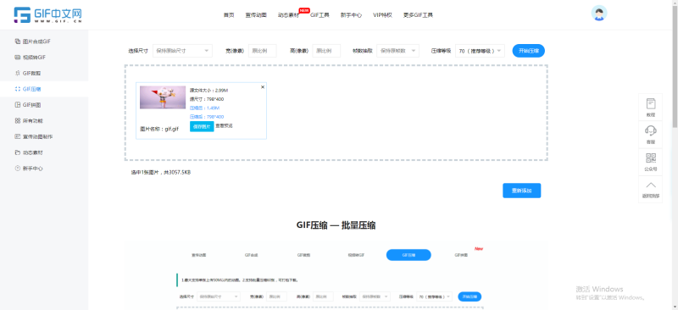Go to 首页 in top navigation
Image resolution: width=678 pixels, height=310 pixels.
click(229, 15)
